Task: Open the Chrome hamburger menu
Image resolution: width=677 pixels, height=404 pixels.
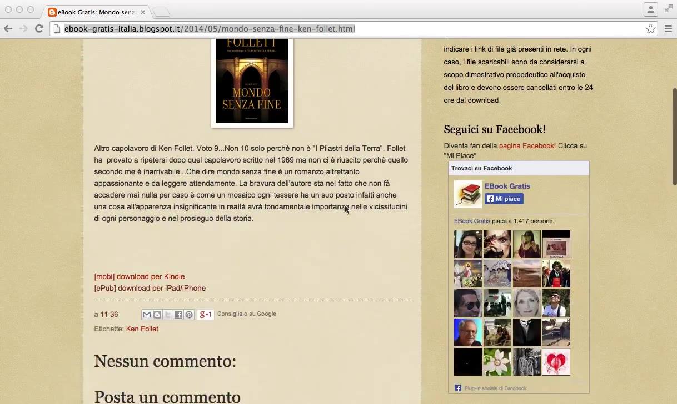Action: (668, 29)
